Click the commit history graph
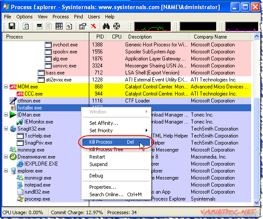 [198, 26]
